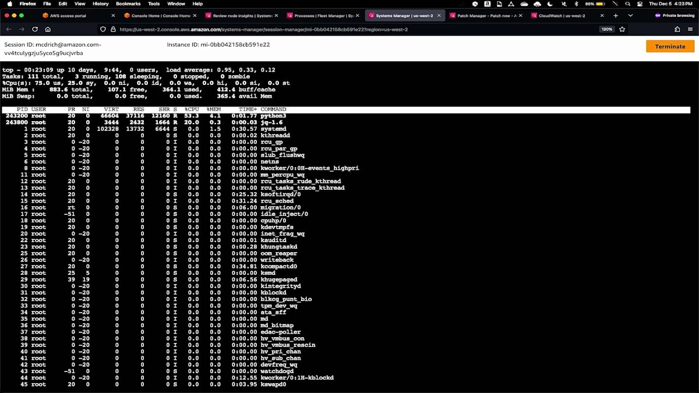Open Spotlight search in menu bar
The width and height of the screenshot is (699, 393).
tap(628, 3)
